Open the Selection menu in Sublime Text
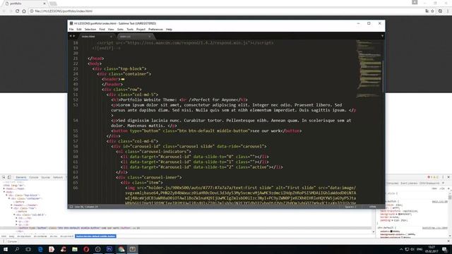Screen dimensions: 452x254 [x=90, y=30]
